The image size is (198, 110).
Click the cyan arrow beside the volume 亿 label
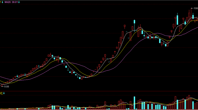(x=4, y=93)
